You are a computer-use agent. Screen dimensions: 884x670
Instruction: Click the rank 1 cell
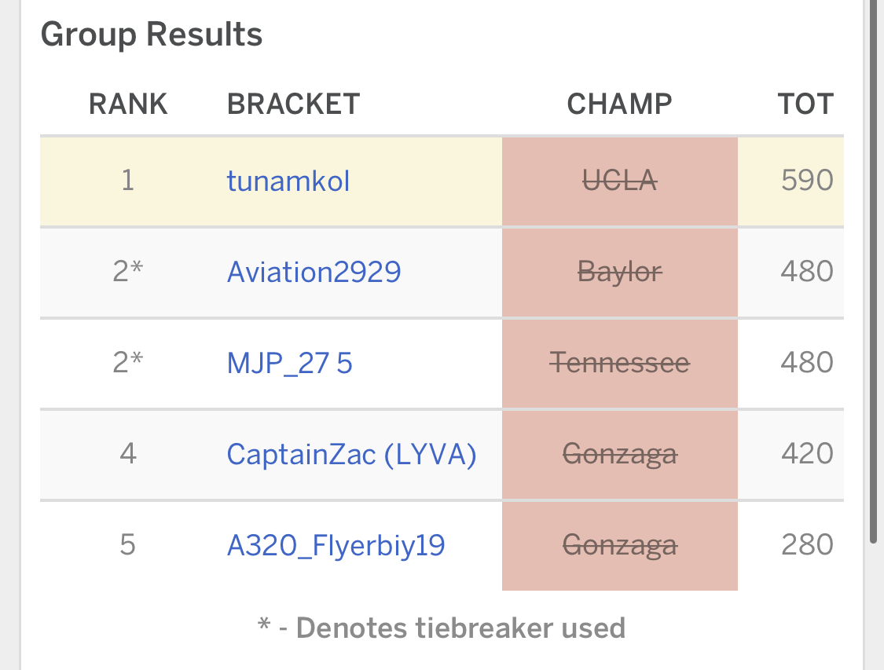coord(128,181)
